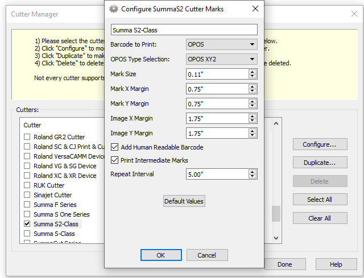Viewport: 364px width, 278px height.
Task: Decrease Image X Margin value
Action: tap(252, 121)
